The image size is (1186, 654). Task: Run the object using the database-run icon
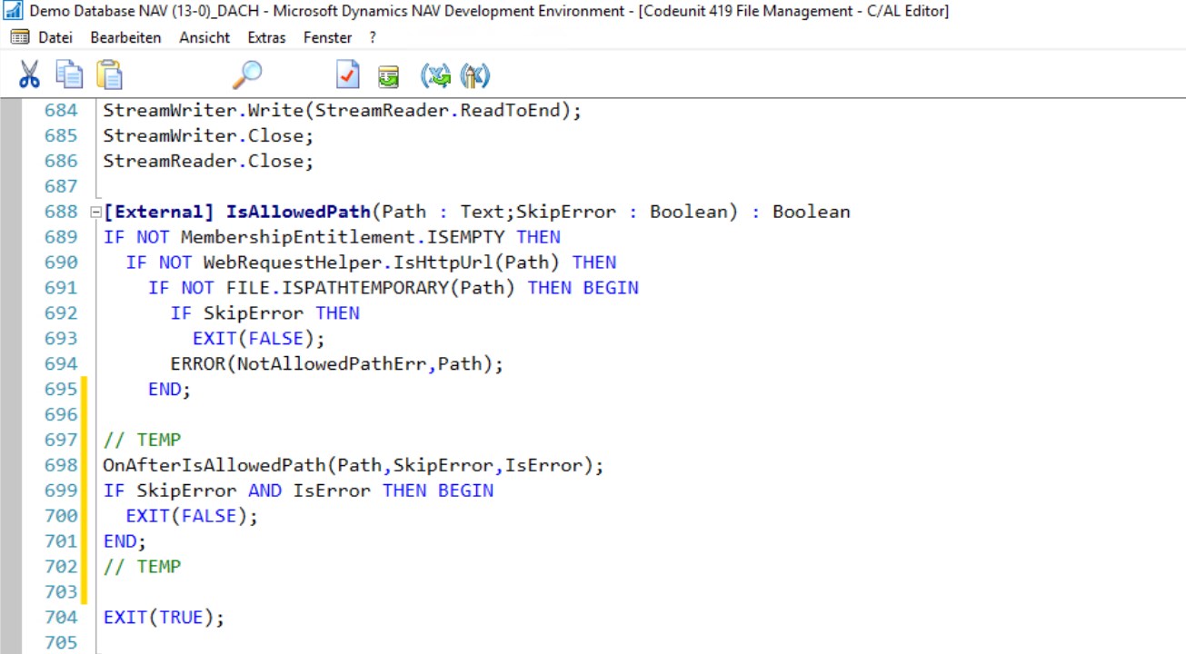click(x=388, y=75)
